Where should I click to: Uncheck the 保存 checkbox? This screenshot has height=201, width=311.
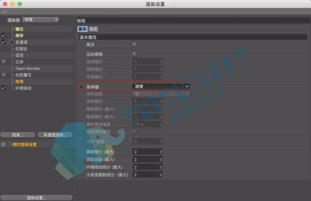tap(4, 35)
